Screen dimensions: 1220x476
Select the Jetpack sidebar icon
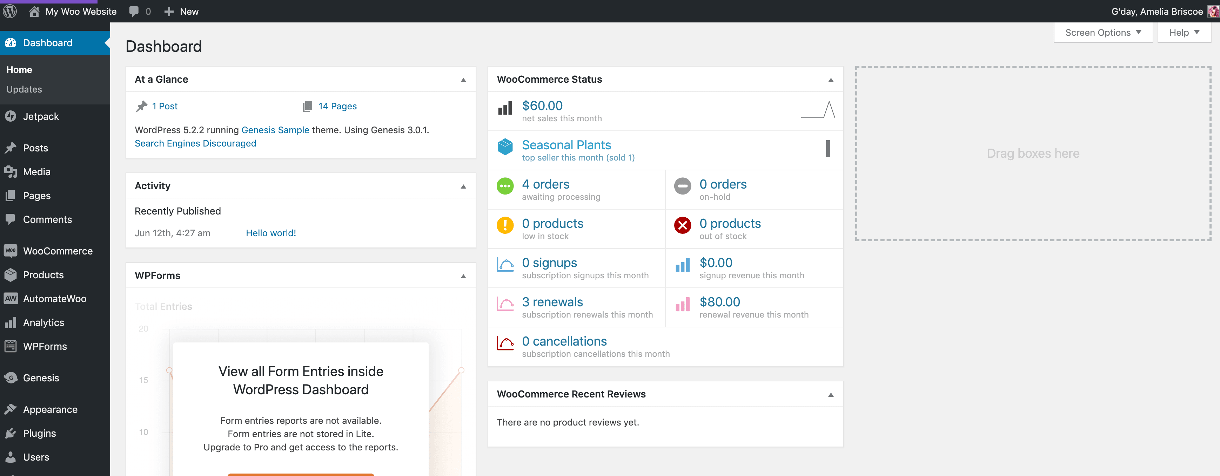pyautogui.click(x=11, y=116)
